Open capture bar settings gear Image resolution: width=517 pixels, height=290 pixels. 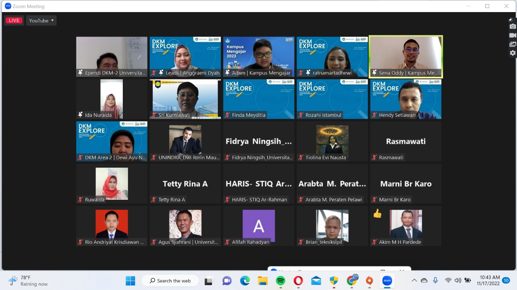(513, 53)
